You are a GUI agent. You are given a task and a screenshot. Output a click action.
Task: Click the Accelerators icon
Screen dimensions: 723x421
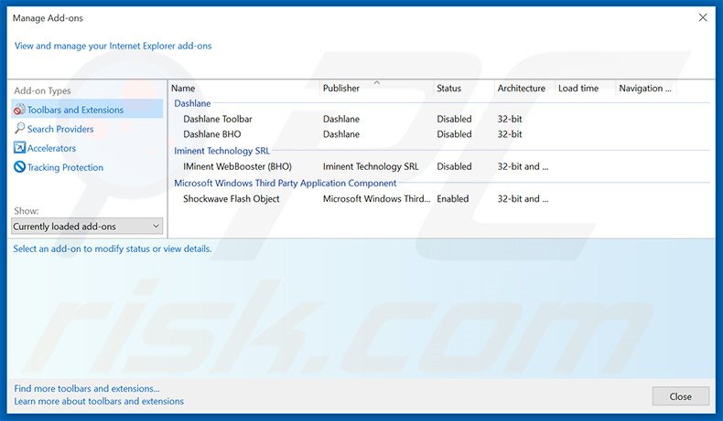pyautogui.click(x=19, y=149)
